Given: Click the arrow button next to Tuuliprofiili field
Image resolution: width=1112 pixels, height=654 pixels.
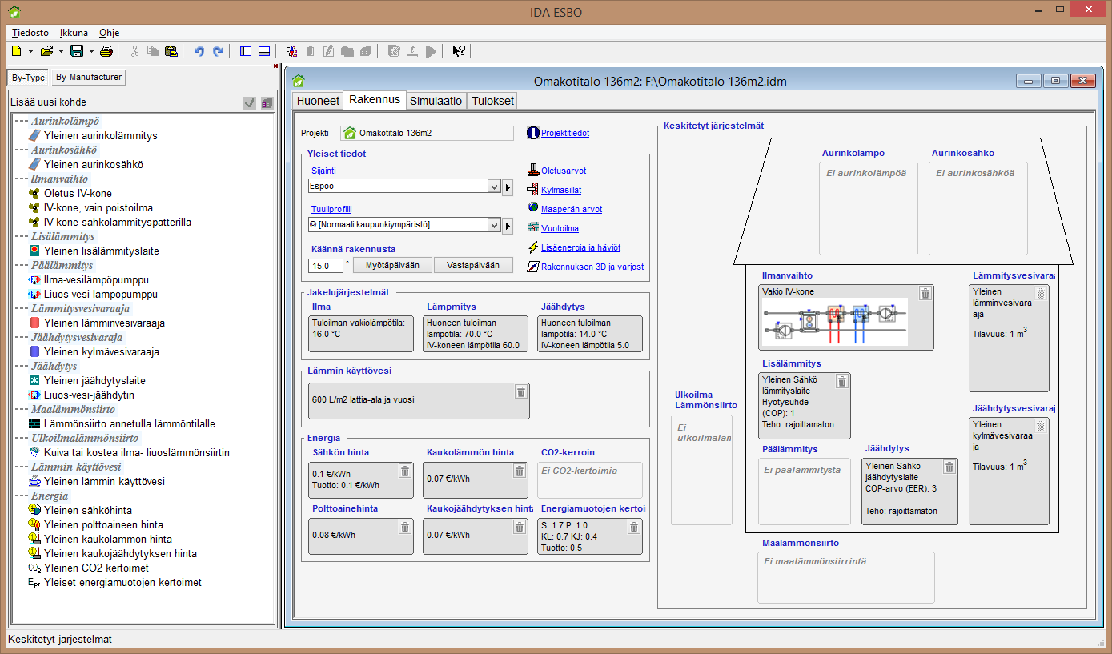Looking at the screenshot, I should (507, 225).
